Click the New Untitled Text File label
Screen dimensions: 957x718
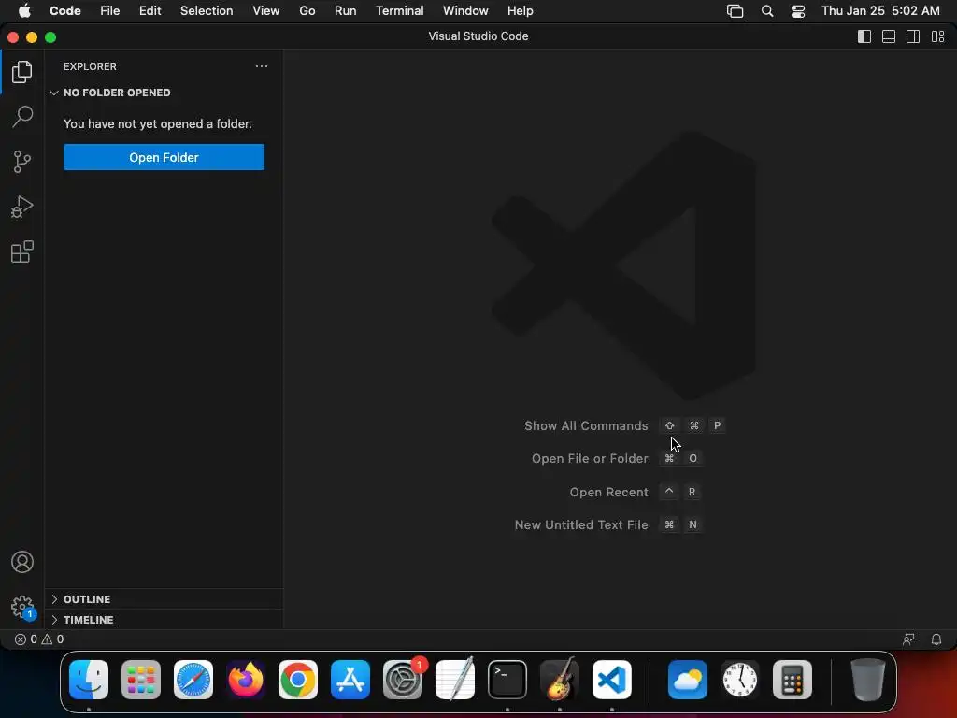point(581,525)
